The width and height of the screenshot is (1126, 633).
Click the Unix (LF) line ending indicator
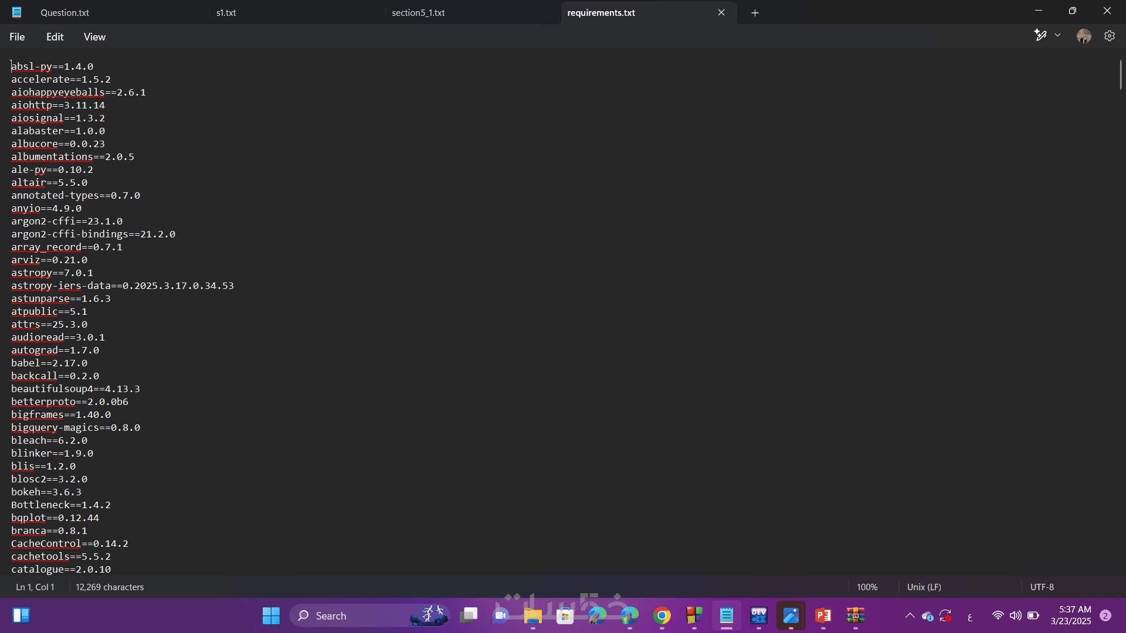tap(924, 587)
